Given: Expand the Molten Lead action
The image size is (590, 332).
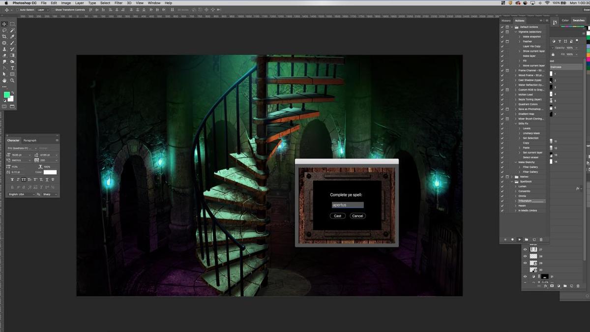Looking at the screenshot, I should click(515, 94).
